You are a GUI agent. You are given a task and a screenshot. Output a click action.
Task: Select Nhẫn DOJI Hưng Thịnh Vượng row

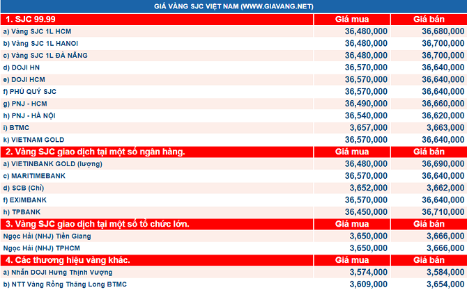(x=233, y=272)
